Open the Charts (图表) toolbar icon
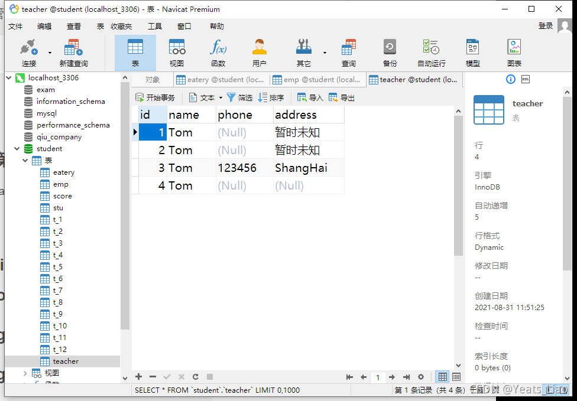Viewport: 577px width, 401px height. click(x=514, y=53)
